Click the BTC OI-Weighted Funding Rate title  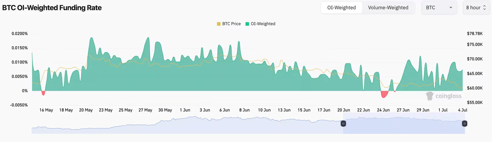coord(52,8)
